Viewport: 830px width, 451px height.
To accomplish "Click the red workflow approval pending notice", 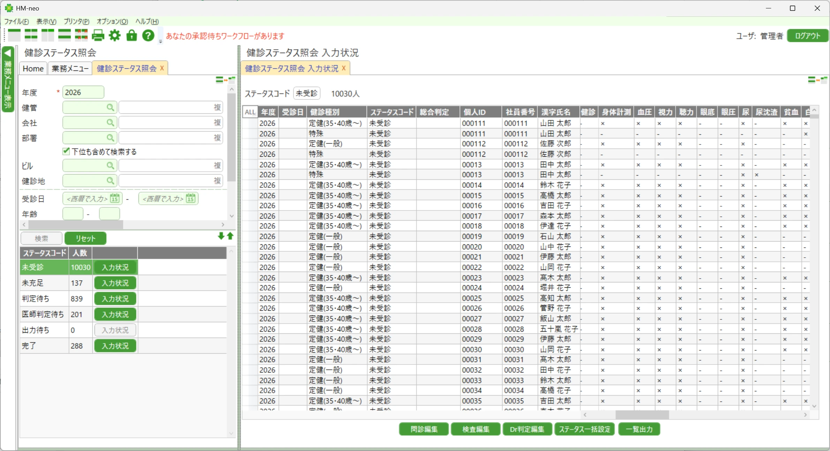I will coord(225,36).
